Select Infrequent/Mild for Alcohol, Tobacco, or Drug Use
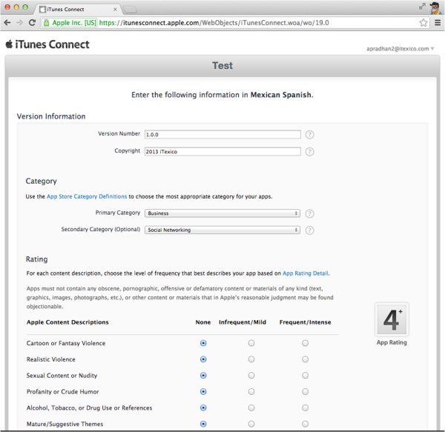 [x=251, y=408]
